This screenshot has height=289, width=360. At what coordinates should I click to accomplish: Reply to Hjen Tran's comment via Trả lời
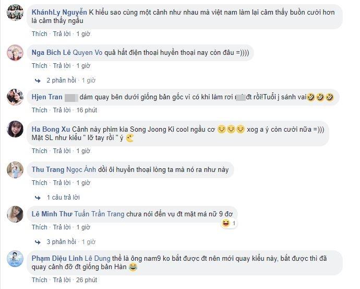[x=62, y=110]
